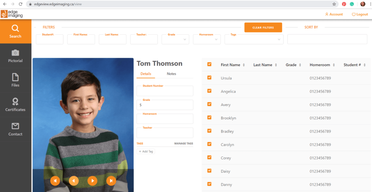This screenshot has width=372, height=192.
Task: Log out via Logout link
Action: [360, 14]
